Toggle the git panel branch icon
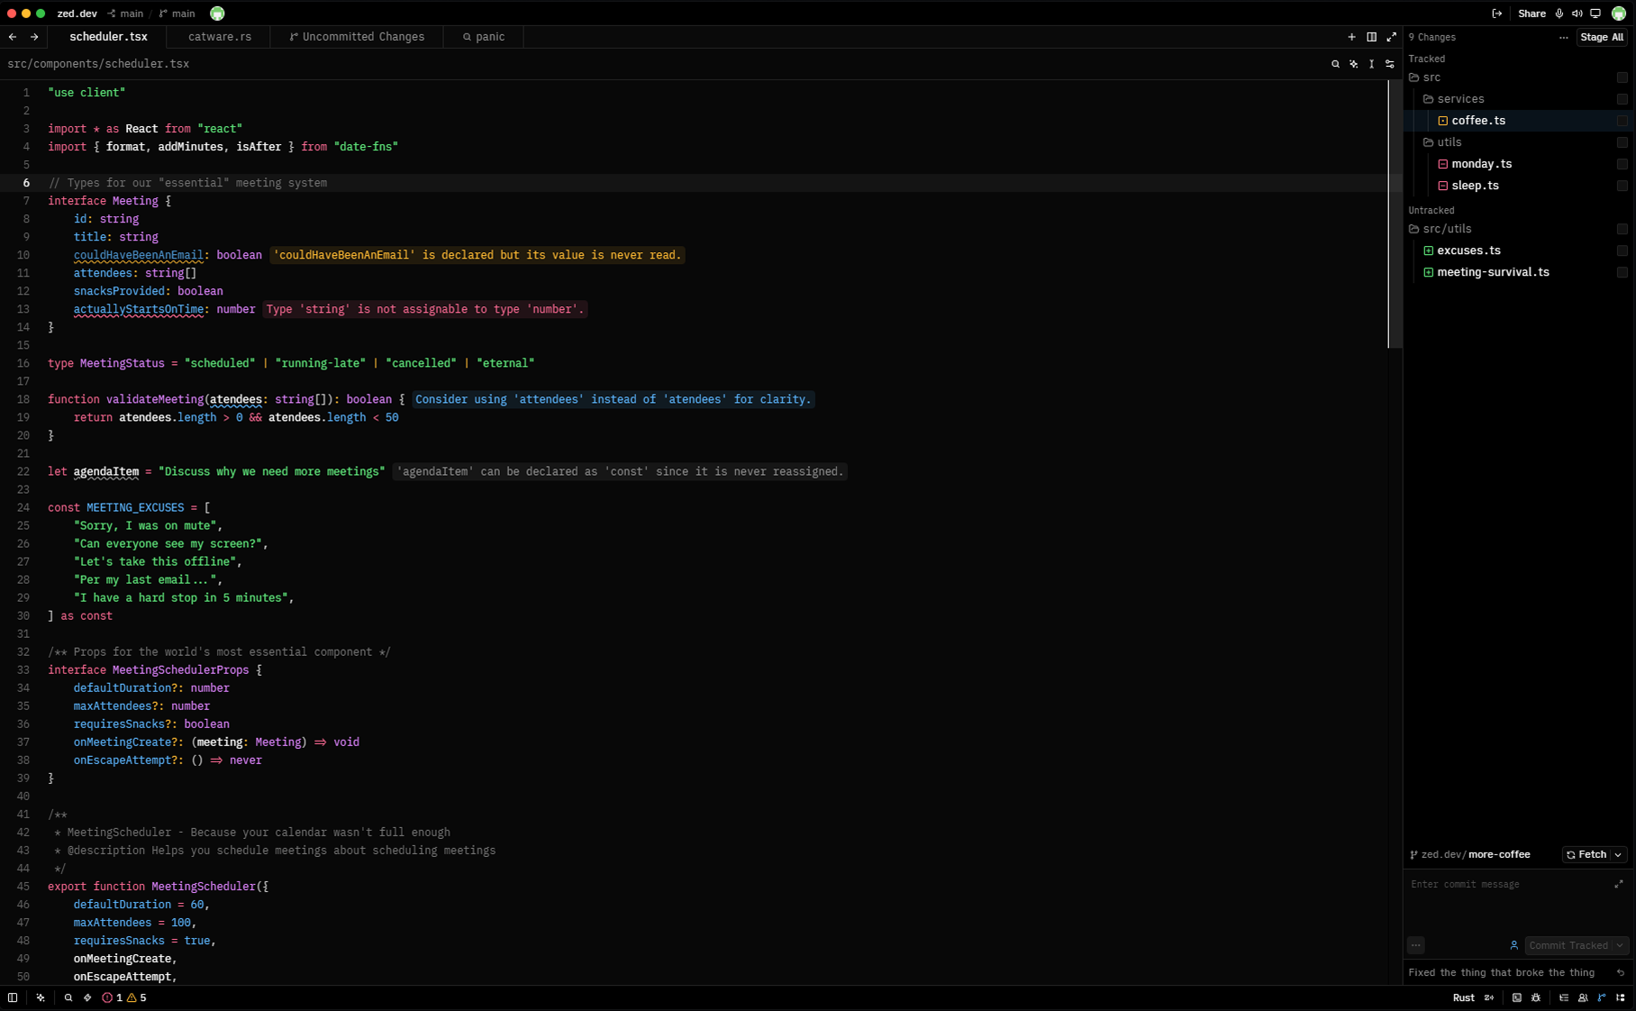Viewport: 1636px width, 1011px height. point(1602,997)
